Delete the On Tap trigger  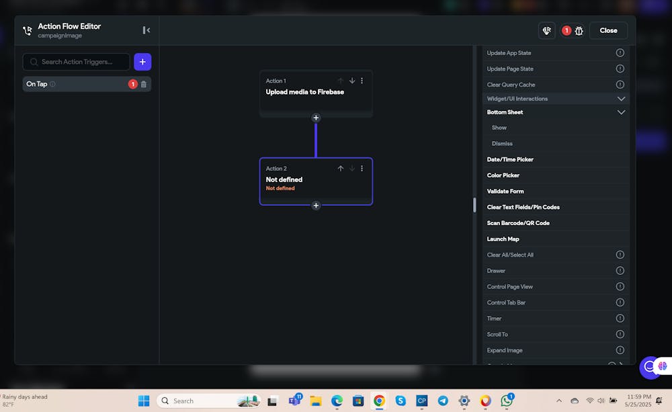click(x=144, y=84)
